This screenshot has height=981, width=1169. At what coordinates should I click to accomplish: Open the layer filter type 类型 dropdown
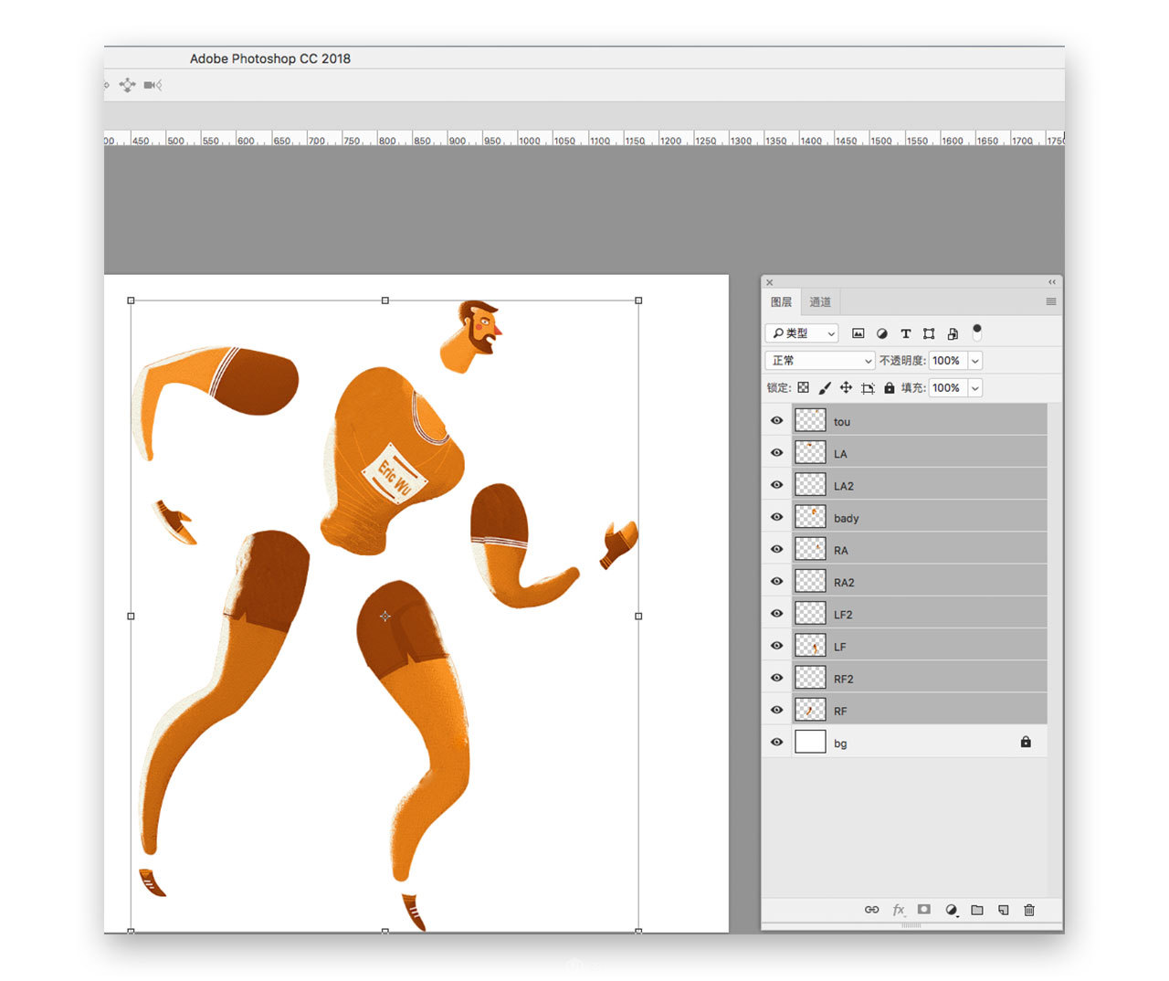point(802,333)
